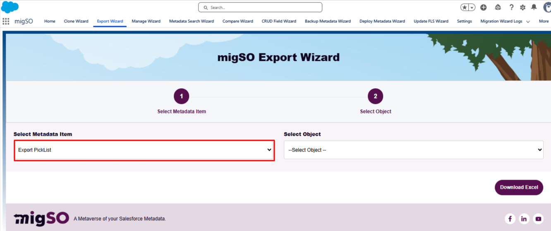Open the Select Metadata Item dropdown
The image size is (551, 231).
[x=144, y=150]
